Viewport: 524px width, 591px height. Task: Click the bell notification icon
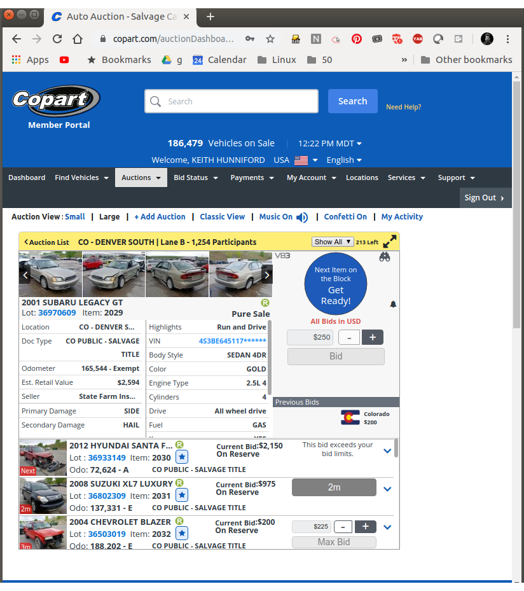[x=393, y=304]
